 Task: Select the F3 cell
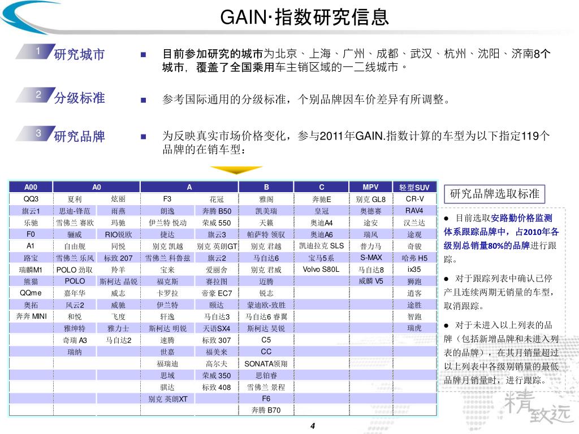coord(167,199)
